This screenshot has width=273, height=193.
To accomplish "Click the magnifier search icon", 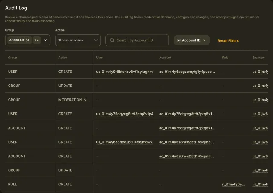I will tap(112, 40).
